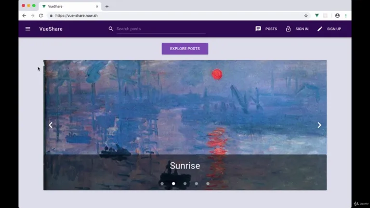The width and height of the screenshot is (370, 208).
Task: Click the search magnifier icon
Action: tap(111, 29)
